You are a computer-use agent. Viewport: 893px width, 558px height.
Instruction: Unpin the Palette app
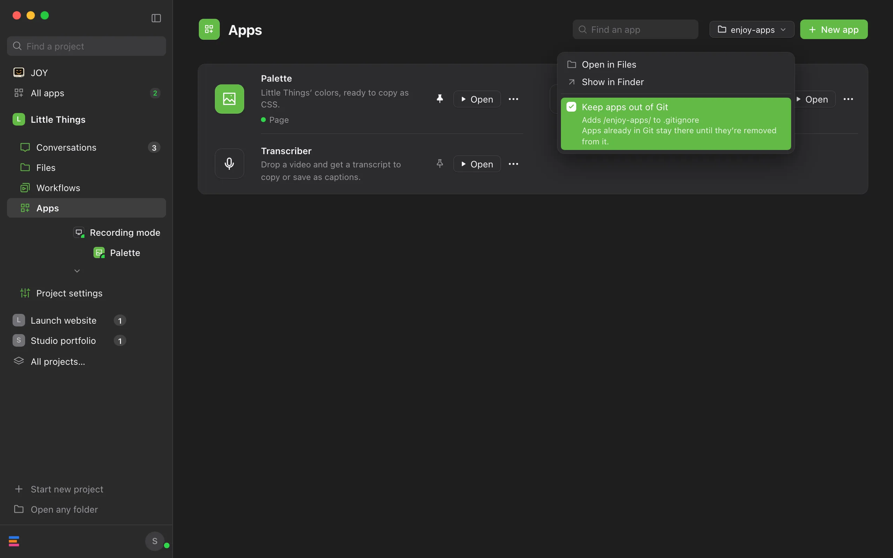[x=440, y=99]
